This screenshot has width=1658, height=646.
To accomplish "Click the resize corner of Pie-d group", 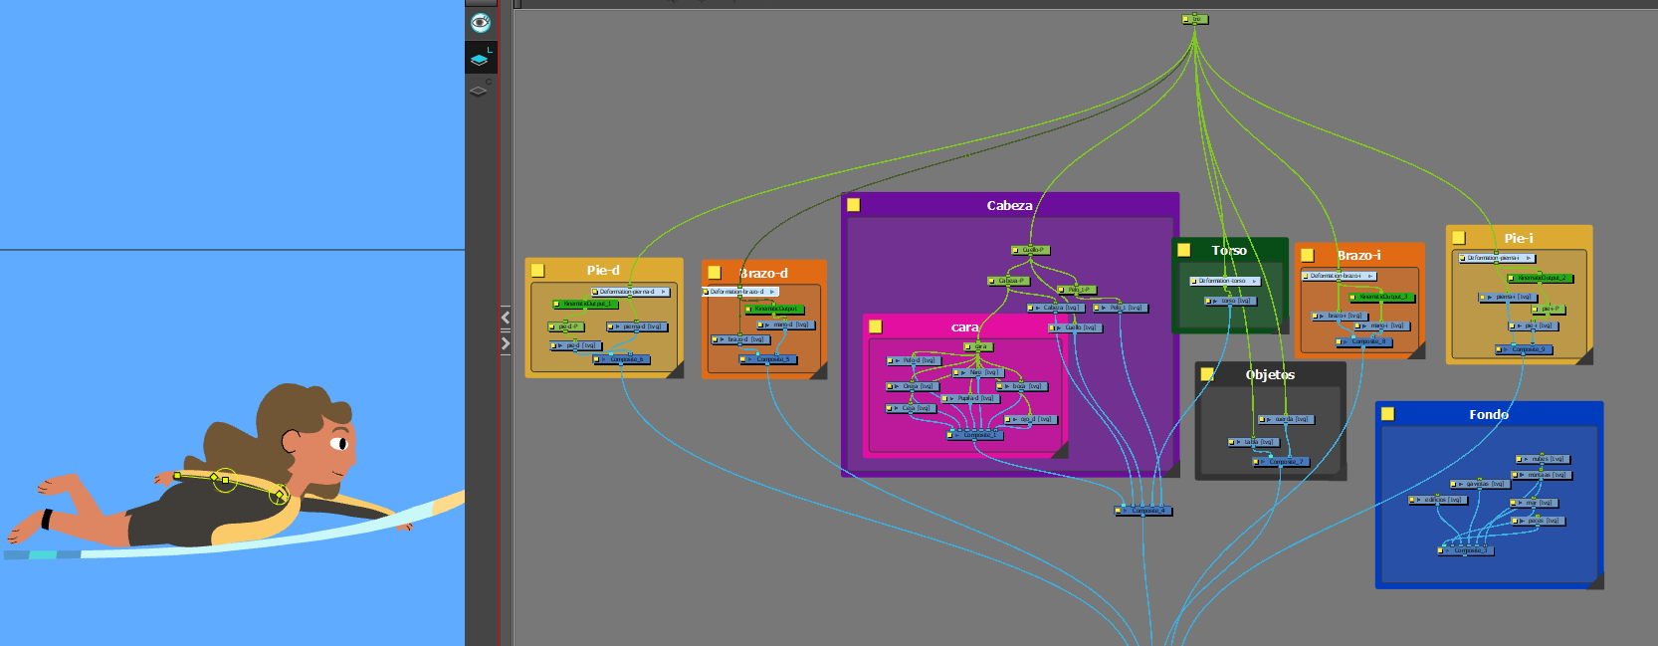I will [x=675, y=370].
